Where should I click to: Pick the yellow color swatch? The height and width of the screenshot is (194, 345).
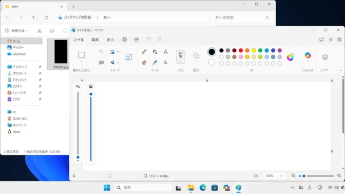pos(254,50)
